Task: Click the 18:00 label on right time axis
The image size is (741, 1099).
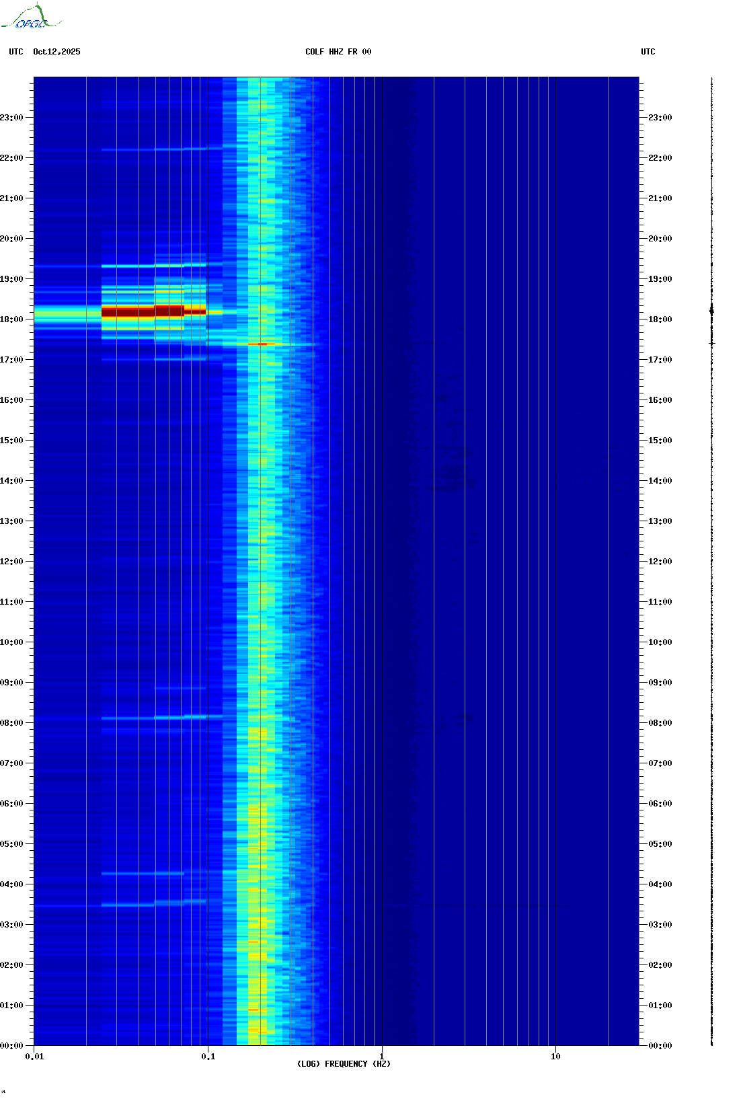Action: click(x=660, y=319)
